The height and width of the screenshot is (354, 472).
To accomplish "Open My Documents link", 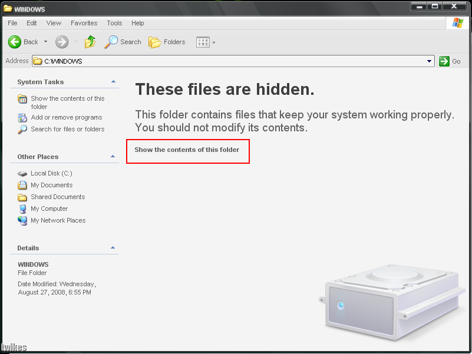I will (x=51, y=185).
